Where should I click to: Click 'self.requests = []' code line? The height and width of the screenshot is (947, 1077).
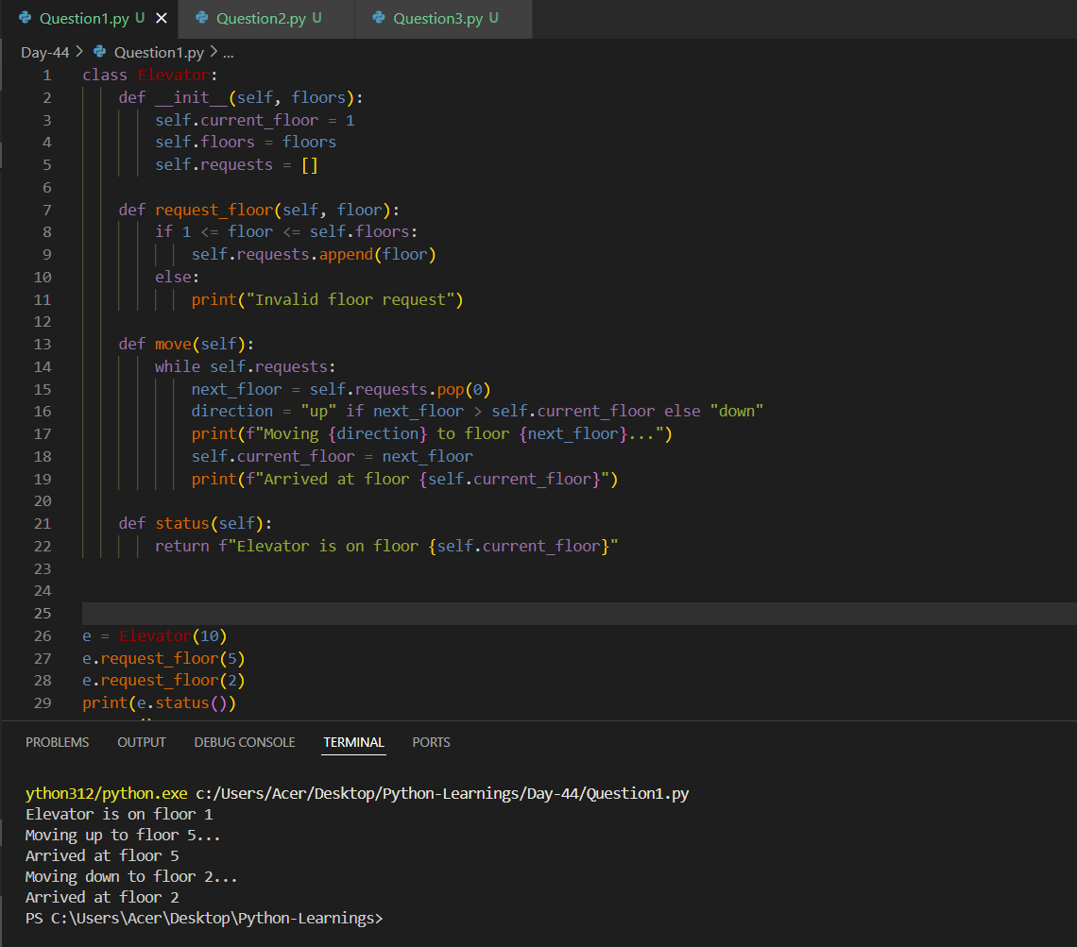tap(236, 164)
